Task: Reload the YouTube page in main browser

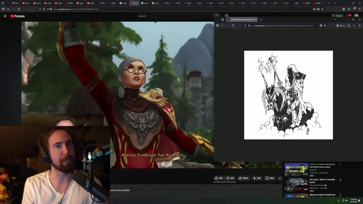Action: (19, 9)
